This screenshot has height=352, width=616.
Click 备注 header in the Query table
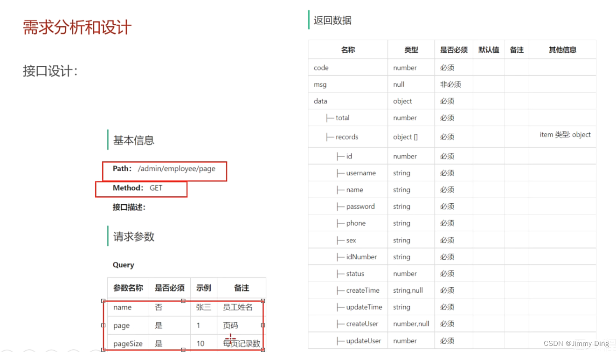[242, 288]
